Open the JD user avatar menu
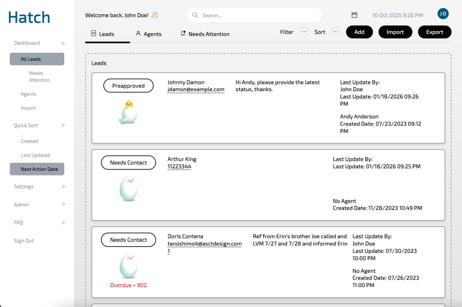The width and height of the screenshot is (462, 307). click(x=443, y=14)
